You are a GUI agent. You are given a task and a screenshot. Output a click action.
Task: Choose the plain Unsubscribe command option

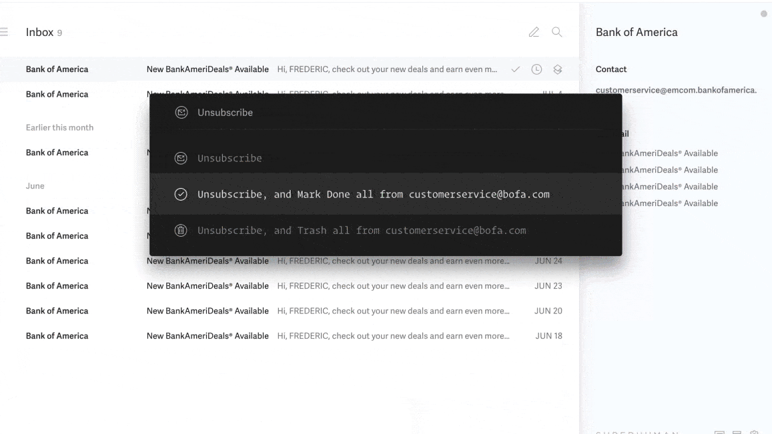(x=230, y=159)
